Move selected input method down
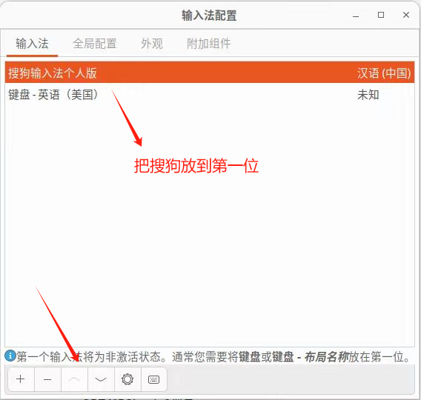 pyautogui.click(x=101, y=379)
